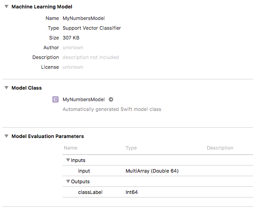Click the Description column header

point(220,148)
